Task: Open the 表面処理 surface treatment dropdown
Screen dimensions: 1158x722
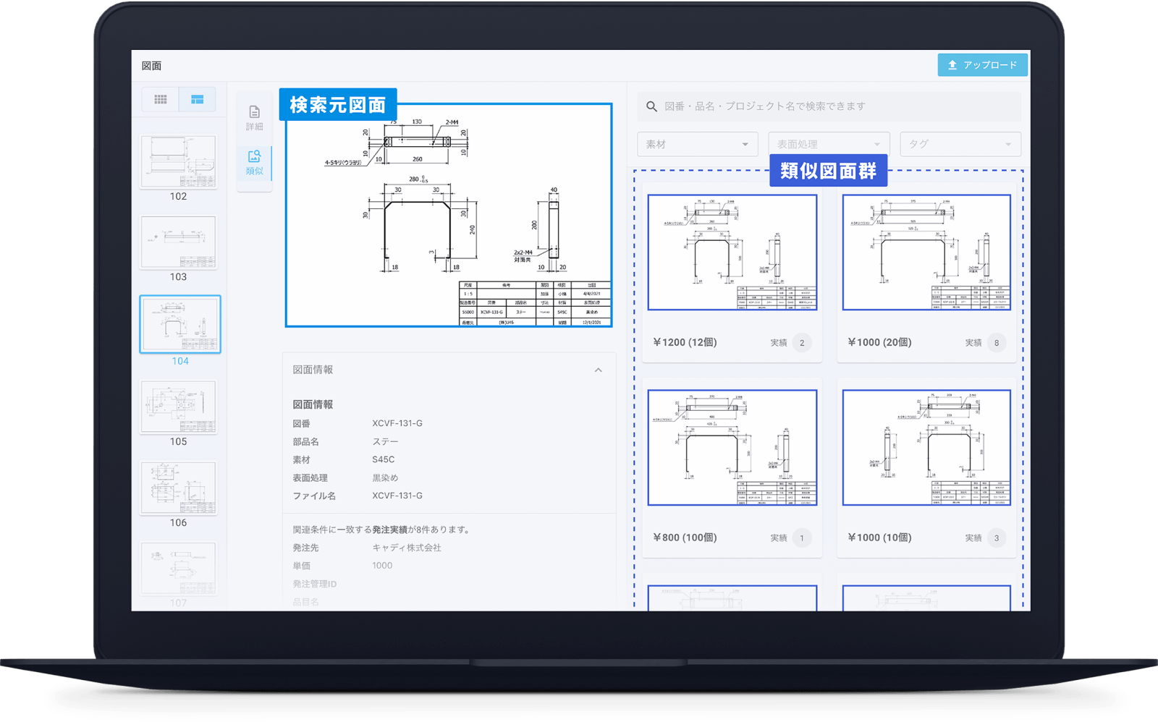Action: pos(828,144)
